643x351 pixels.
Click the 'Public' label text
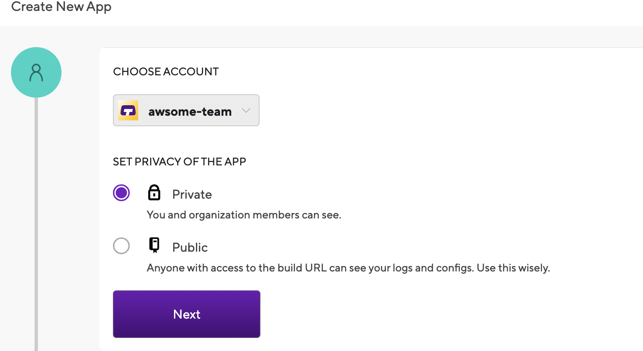pos(190,247)
